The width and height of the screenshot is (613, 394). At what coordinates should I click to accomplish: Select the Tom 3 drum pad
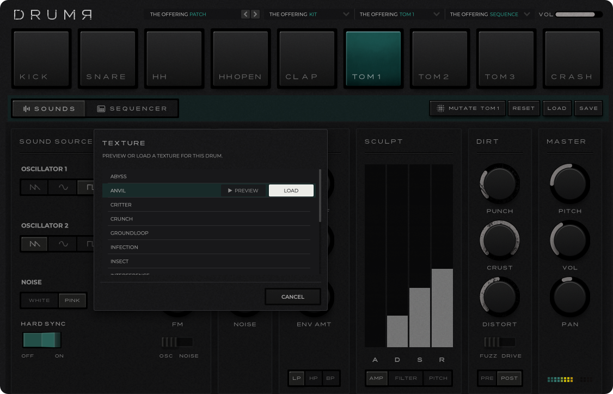coord(507,59)
